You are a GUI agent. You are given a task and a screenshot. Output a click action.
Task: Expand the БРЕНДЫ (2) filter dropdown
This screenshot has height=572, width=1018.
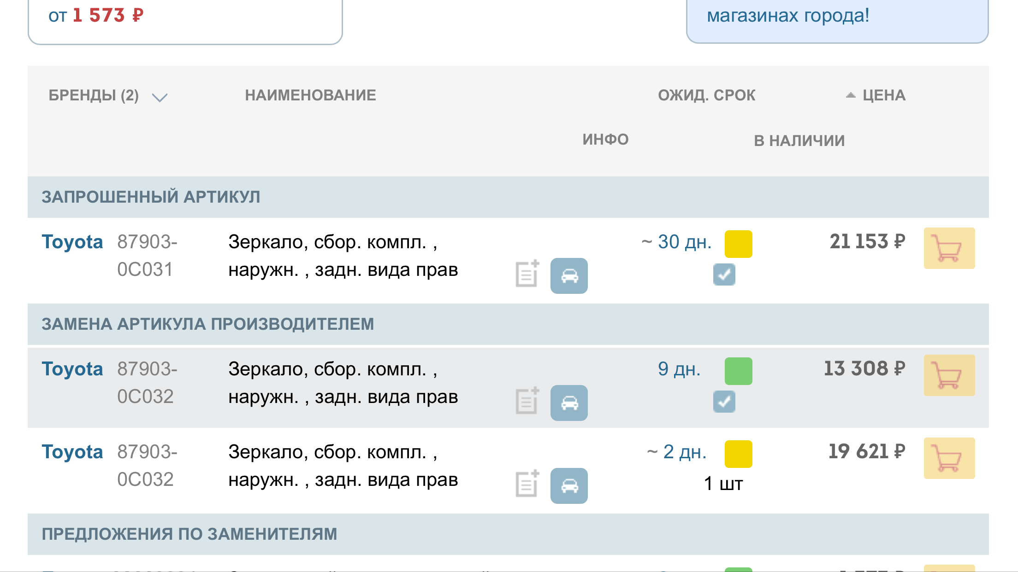pyautogui.click(x=160, y=97)
